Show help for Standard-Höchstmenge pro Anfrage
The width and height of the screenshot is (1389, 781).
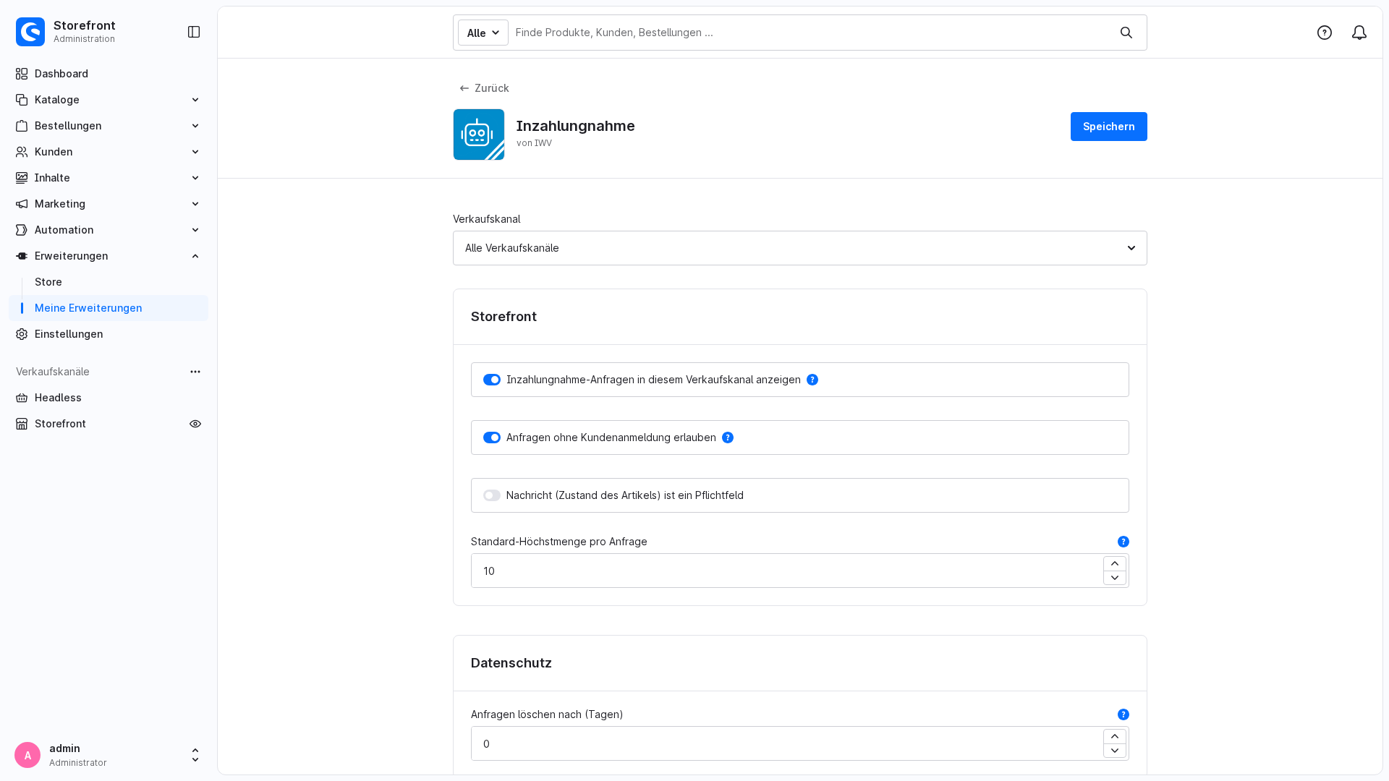click(x=1123, y=542)
